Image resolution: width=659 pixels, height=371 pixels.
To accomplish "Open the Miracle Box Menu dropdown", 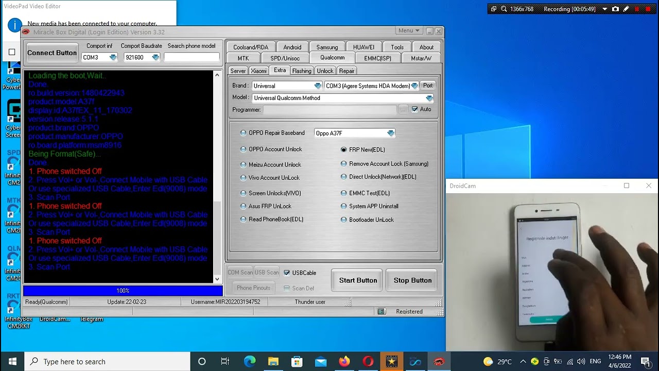I will click(409, 31).
